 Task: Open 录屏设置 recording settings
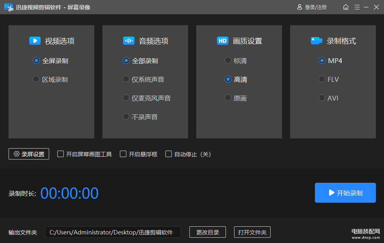(x=29, y=154)
